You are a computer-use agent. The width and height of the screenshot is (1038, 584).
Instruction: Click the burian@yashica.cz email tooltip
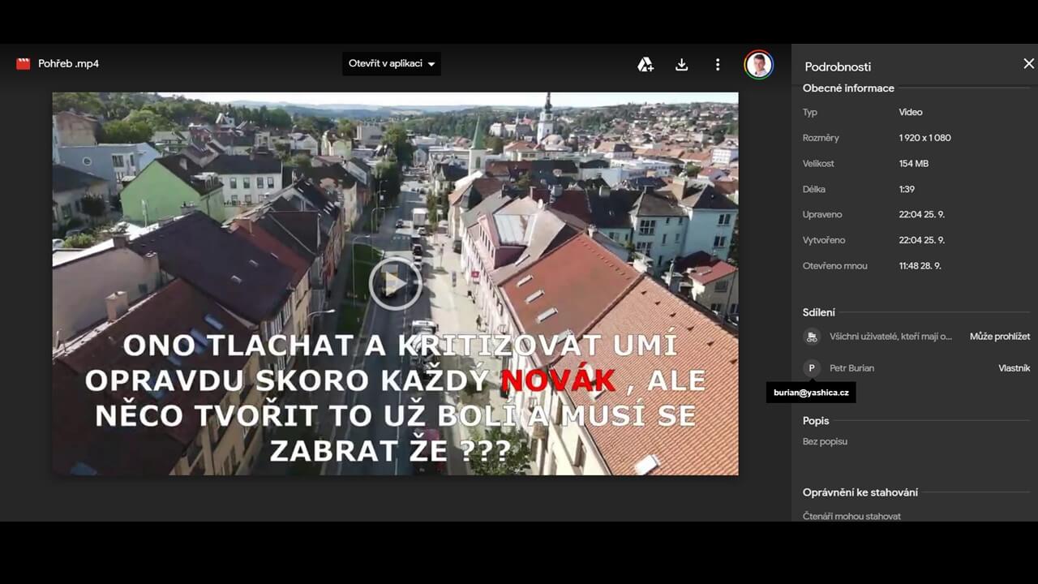coord(811,393)
